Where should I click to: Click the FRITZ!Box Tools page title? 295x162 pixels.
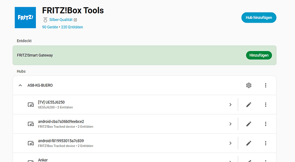[73, 10]
